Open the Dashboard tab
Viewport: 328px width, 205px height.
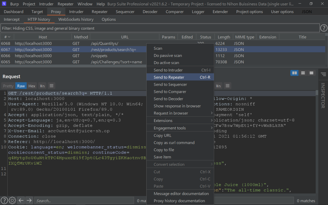click(x=14, y=12)
